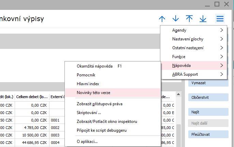Image resolution: width=234 pixels, height=147 pixels.
Task: Jump to last record arrow icon
Action: point(203,19)
